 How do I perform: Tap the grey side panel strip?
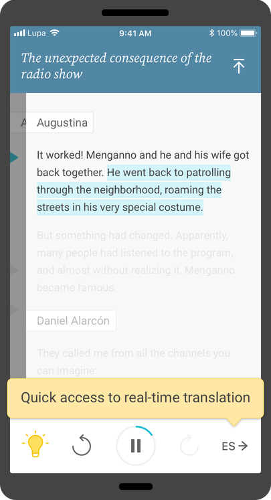[18, 236]
